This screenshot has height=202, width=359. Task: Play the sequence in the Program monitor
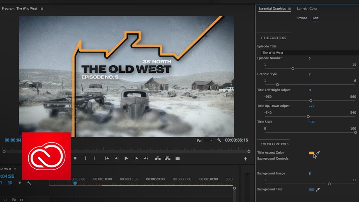(x=126, y=159)
